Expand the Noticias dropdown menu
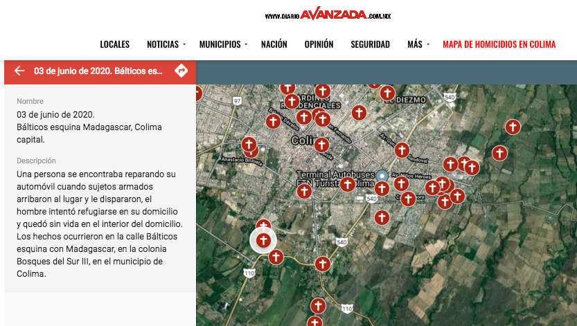Image resolution: width=577 pixels, height=326 pixels. (x=166, y=44)
